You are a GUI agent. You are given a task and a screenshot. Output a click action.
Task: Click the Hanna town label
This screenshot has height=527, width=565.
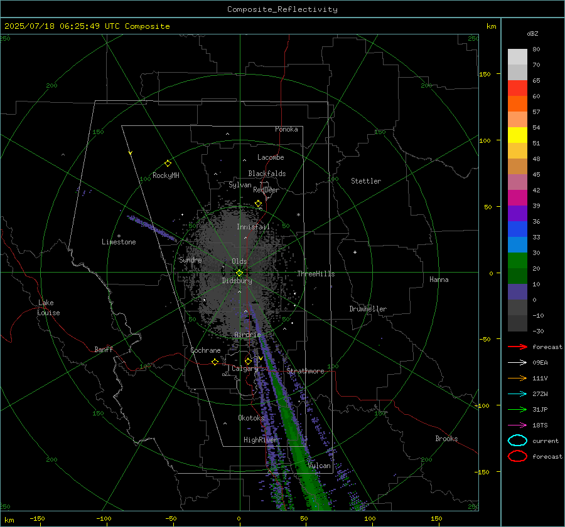[x=439, y=279]
